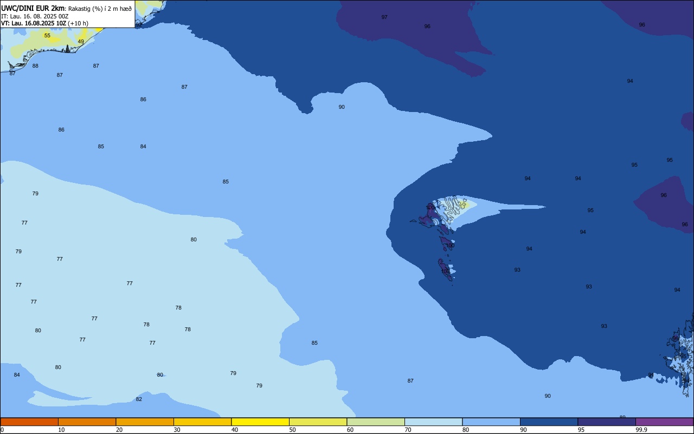Screen dimensions: 694x434
Task: Click the 'Rakastig (%) í 2 m hæð' label
Action: pyautogui.click(x=100, y=9)
